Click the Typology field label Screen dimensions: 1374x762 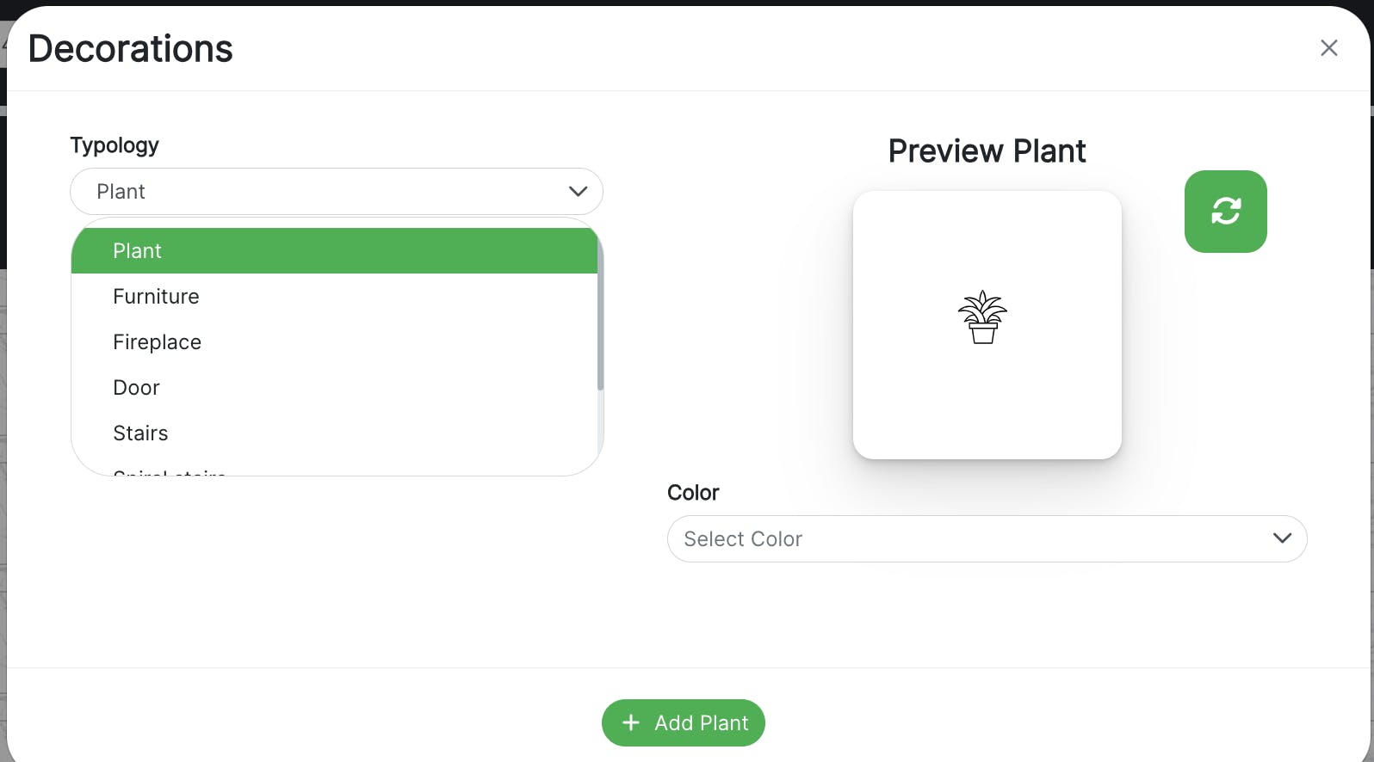114,145
